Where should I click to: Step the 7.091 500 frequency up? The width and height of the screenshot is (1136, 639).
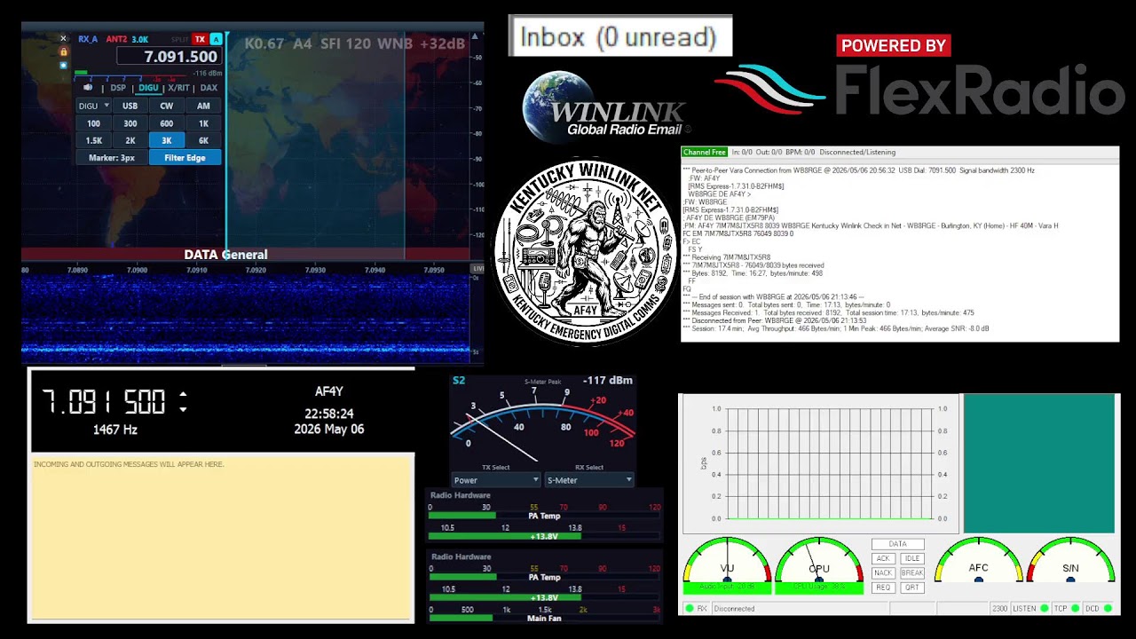coord(183,395)
